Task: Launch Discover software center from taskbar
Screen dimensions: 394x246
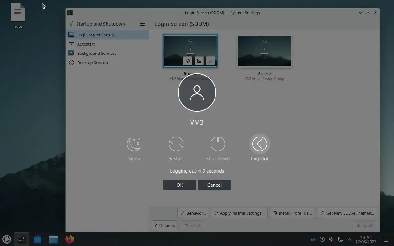Action: pos(38,239)
